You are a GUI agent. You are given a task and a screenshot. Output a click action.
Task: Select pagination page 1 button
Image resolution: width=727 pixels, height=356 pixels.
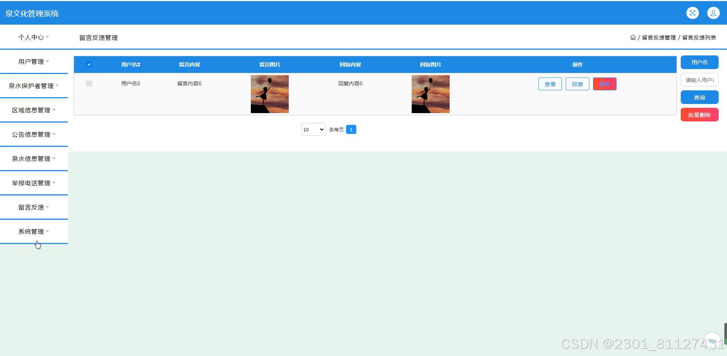[351, 129]
